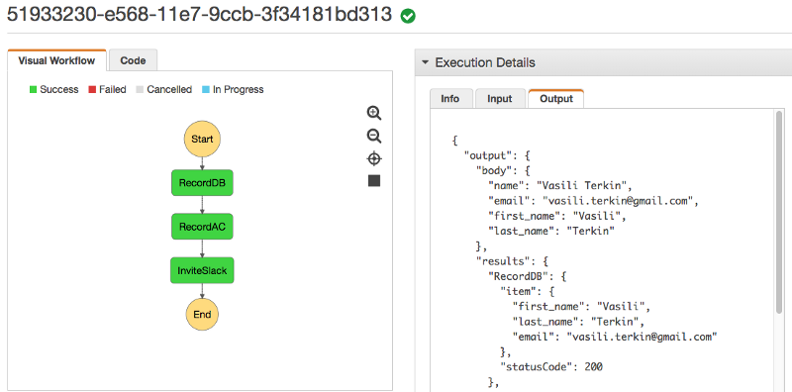The width and height of the screenshot is (792, 392).
Task: Open the Input tab
Action: click(500, 99)
